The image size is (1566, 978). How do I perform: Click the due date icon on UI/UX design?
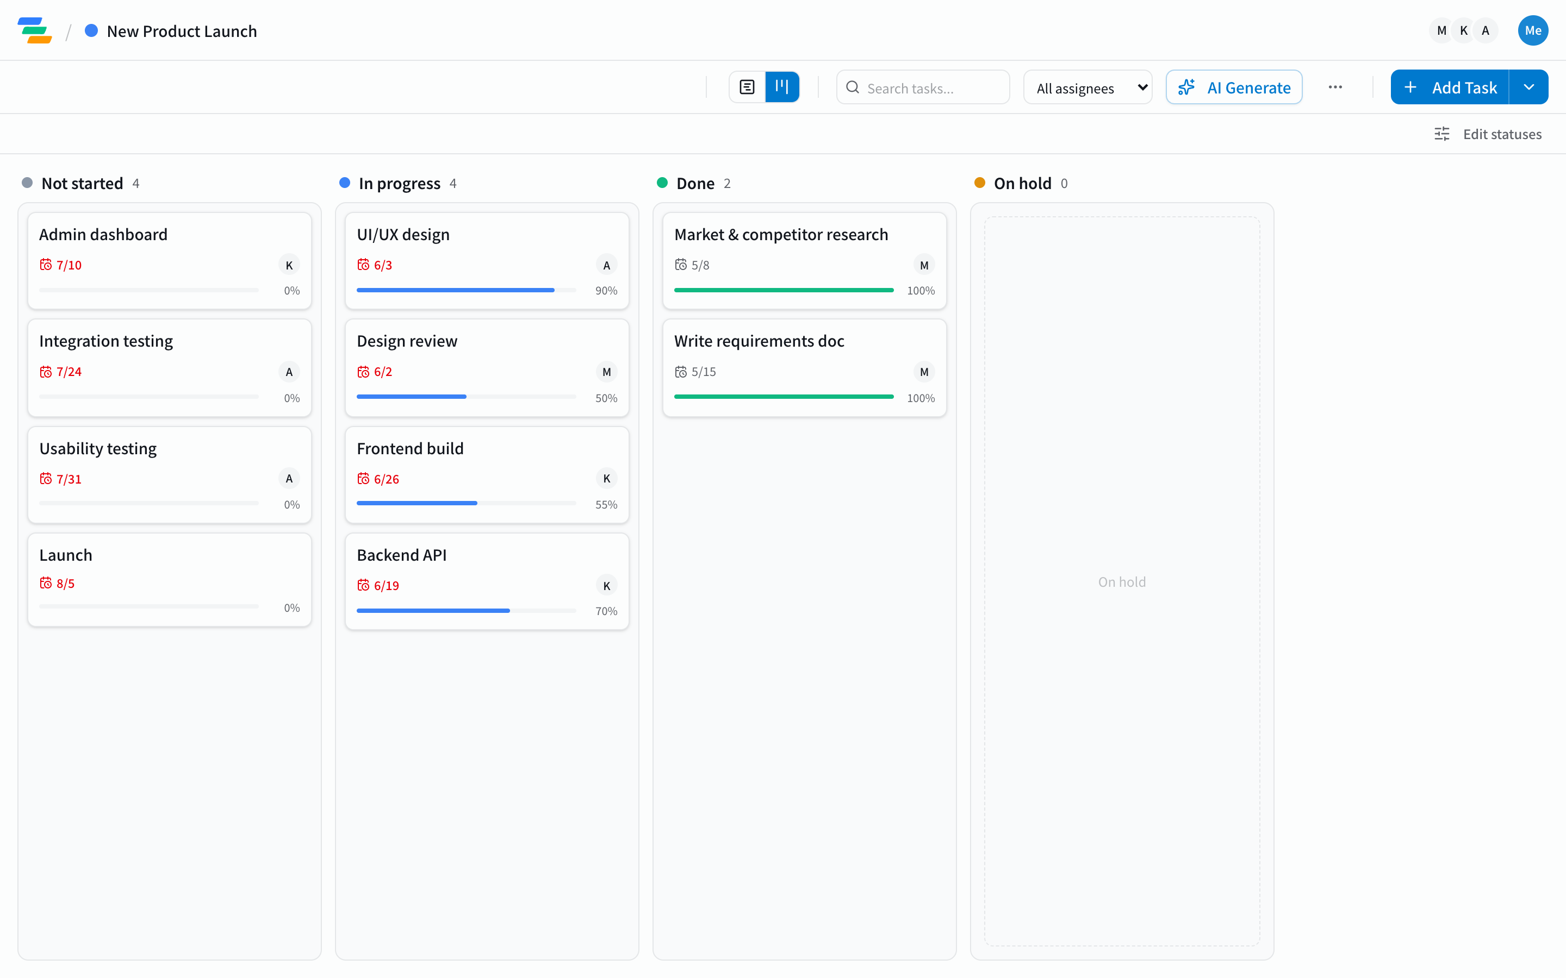(x=364, y=265)
